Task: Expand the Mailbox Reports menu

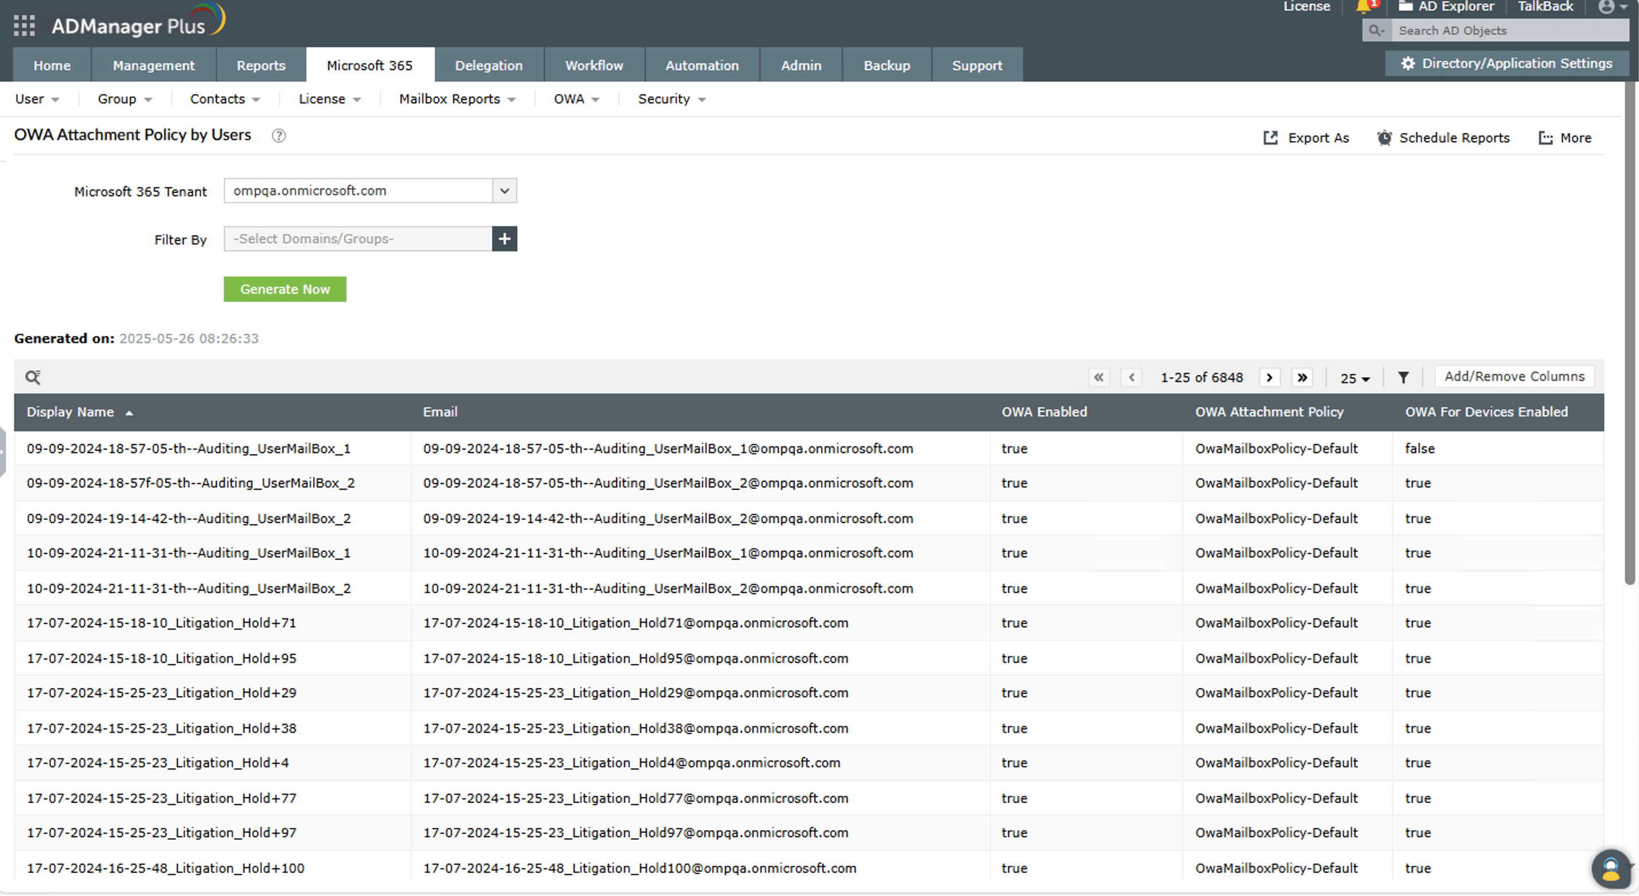Action: point(457,99)
